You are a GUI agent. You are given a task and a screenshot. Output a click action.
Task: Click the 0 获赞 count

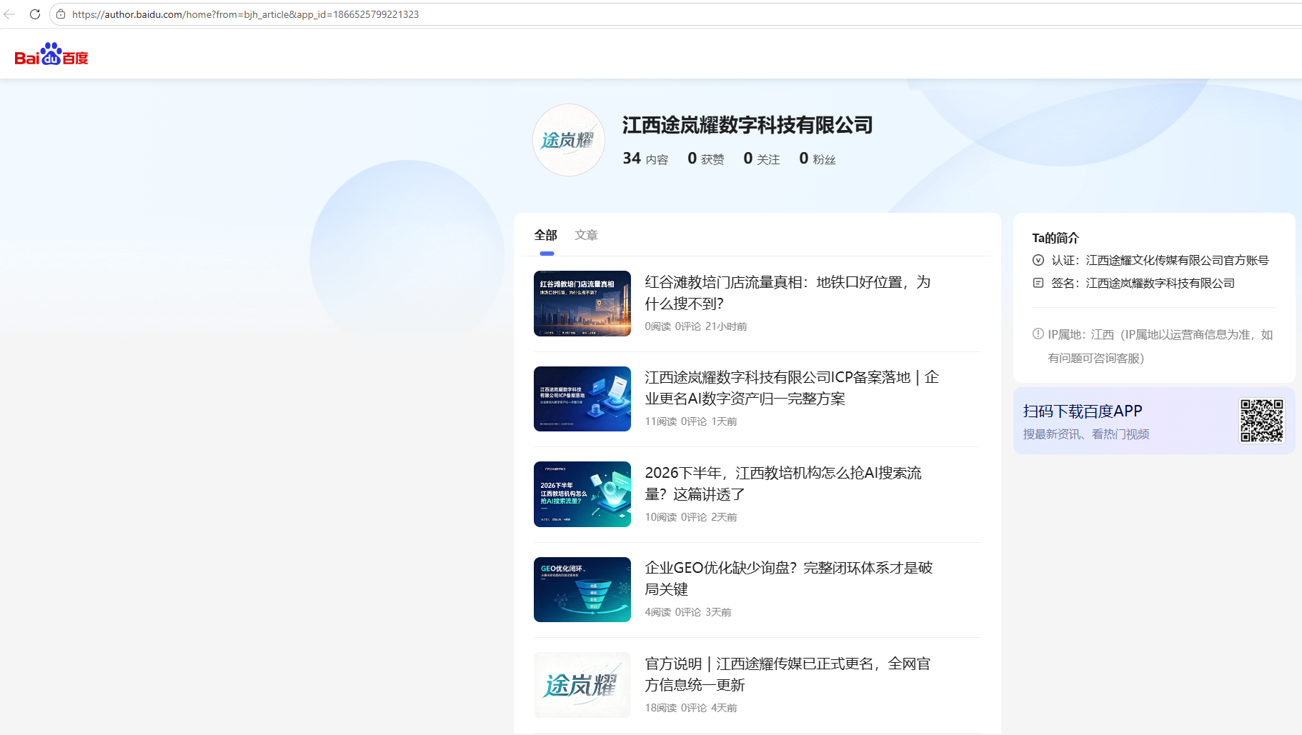[706, 159]
